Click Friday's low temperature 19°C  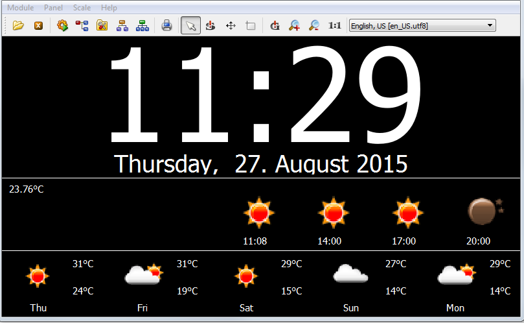click(187, 291)
